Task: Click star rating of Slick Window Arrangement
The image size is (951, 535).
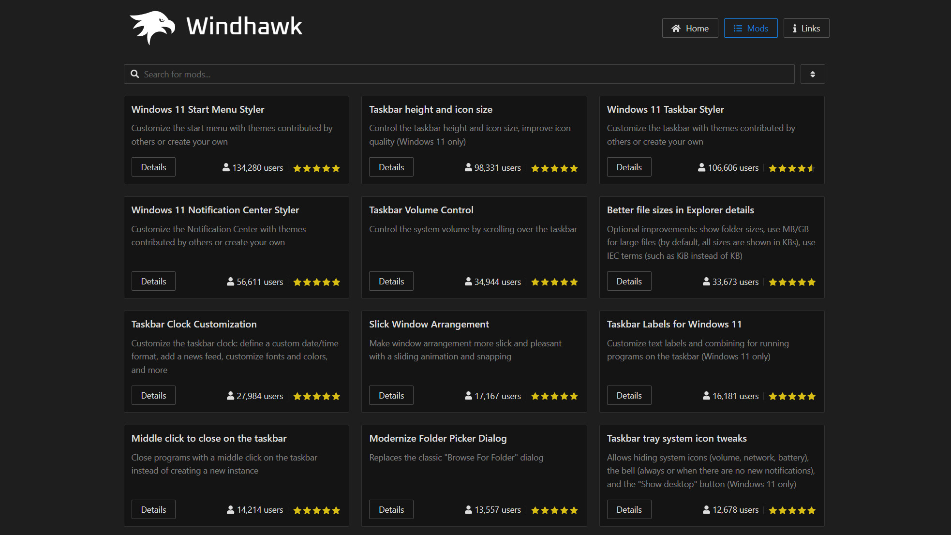Action: click(x=554, y=396)
